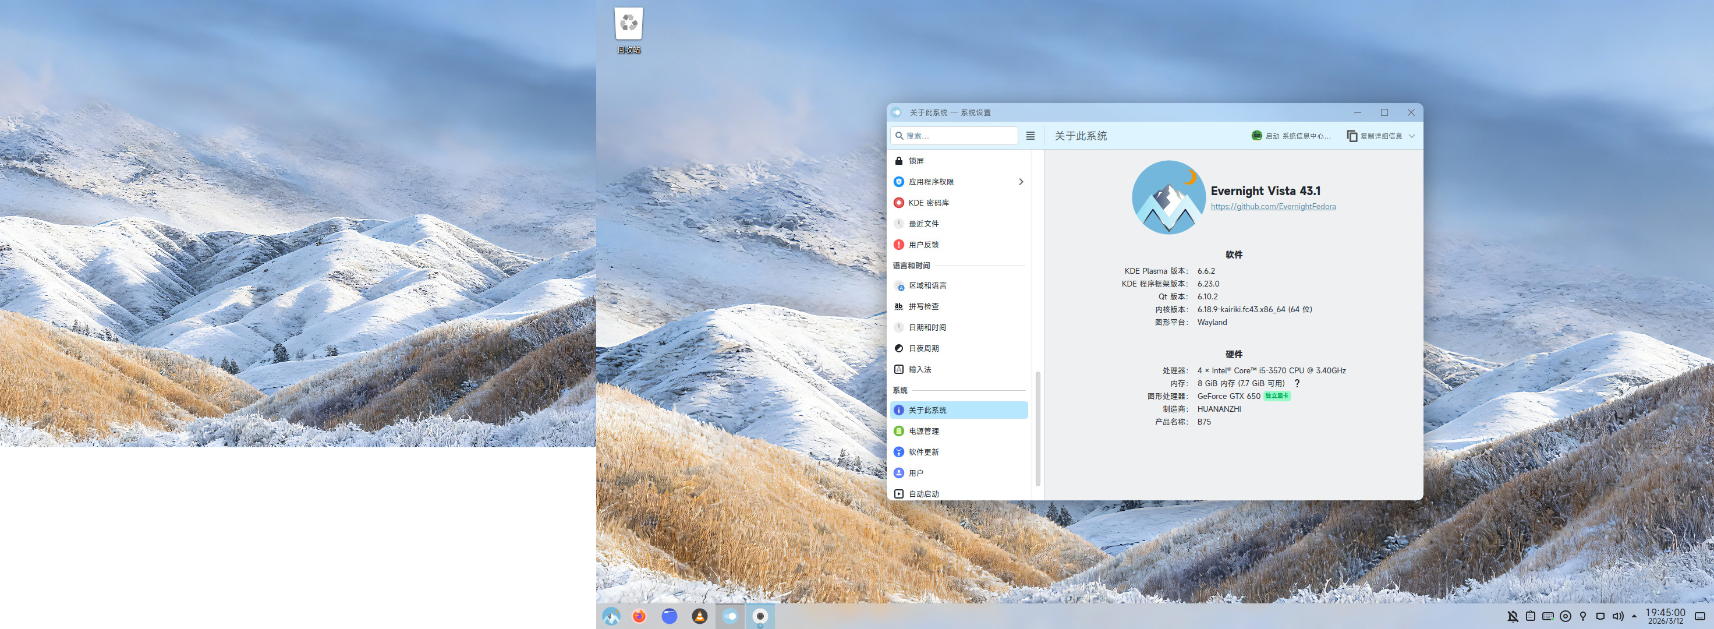Click the night light bulb tray icon
This screenshot has height=629, width=1714.
pos(1583,616)
